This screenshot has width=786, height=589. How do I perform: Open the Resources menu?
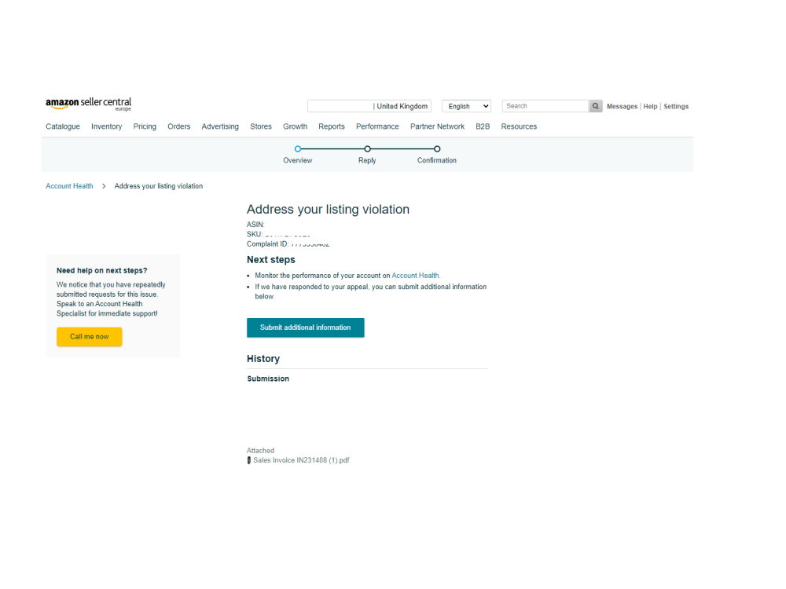tap(519, 126)
